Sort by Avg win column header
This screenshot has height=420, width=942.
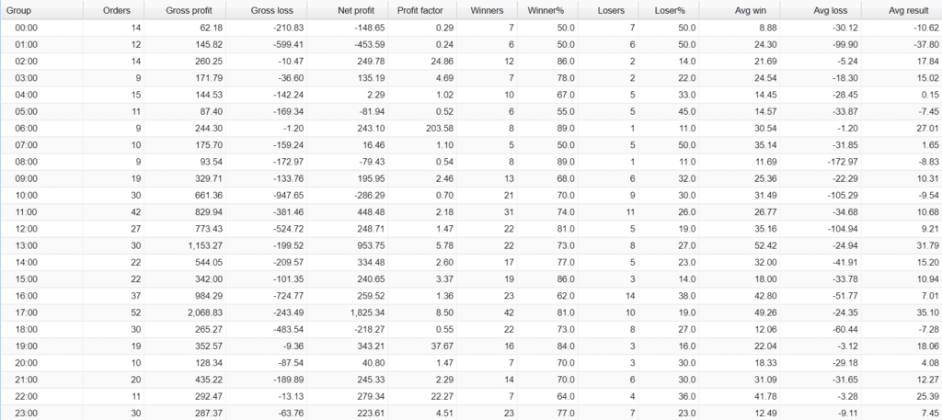click(741, 10)
